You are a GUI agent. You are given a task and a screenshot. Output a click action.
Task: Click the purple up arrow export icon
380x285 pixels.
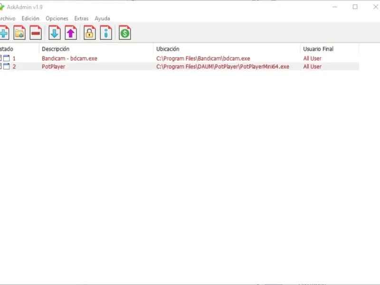[x=71, y=33]
